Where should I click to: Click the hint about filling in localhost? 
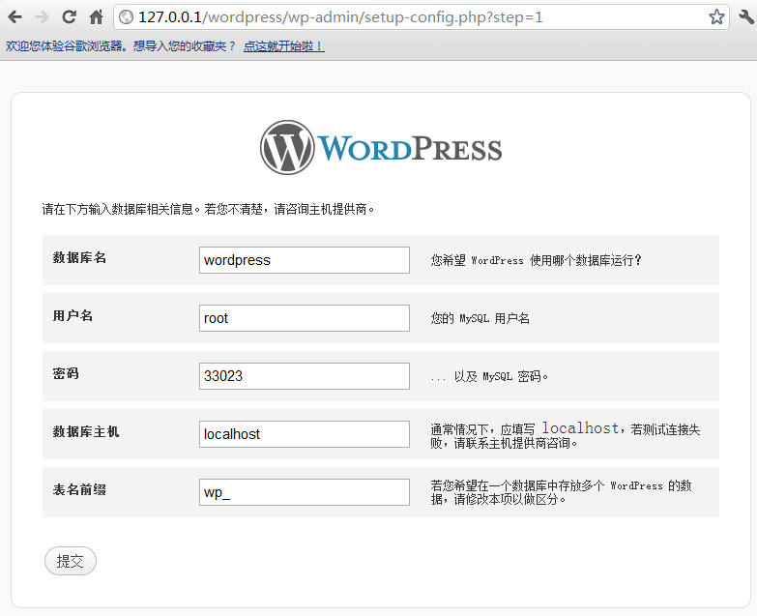tap(566, 435)
